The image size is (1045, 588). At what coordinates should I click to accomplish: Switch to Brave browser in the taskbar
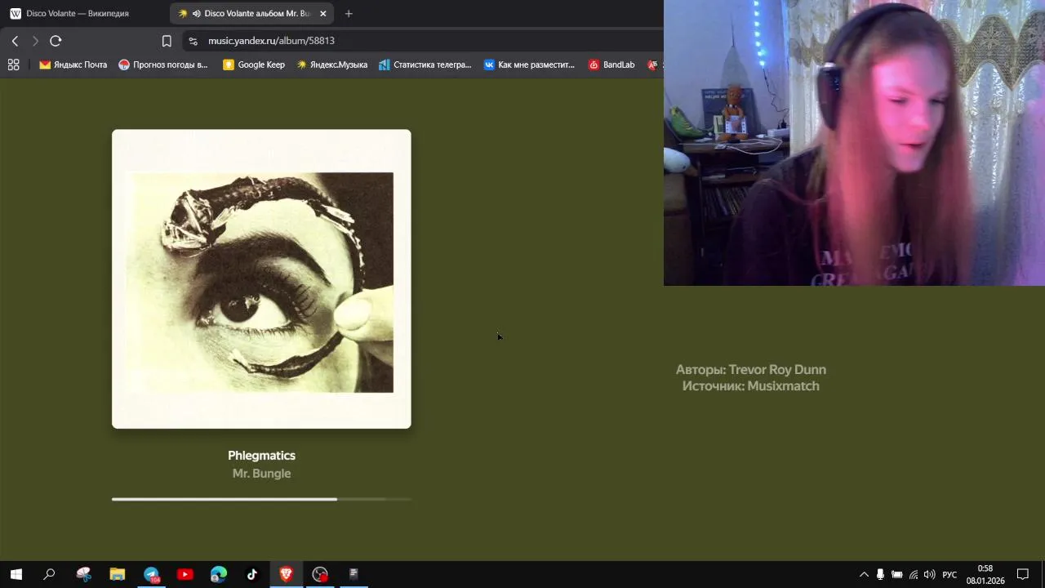click(x=286, y=574)
